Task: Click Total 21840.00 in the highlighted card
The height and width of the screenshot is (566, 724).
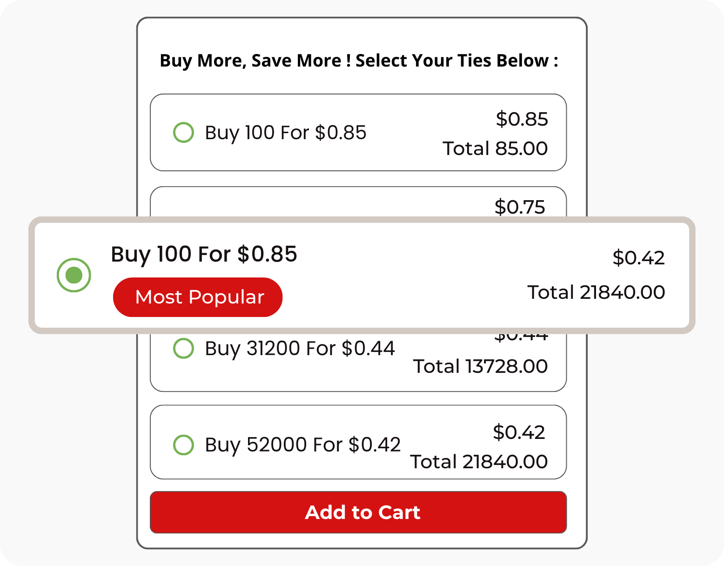Action: click(x=596, y=292)
